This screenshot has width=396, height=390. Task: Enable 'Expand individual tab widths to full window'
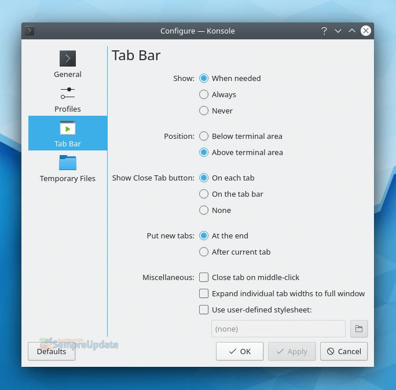282,293
